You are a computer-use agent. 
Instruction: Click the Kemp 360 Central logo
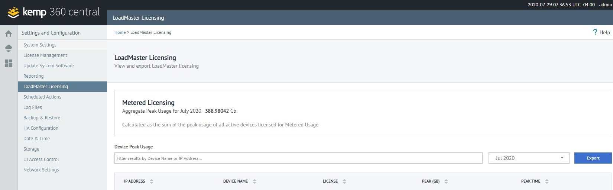(x=53, y=12)
